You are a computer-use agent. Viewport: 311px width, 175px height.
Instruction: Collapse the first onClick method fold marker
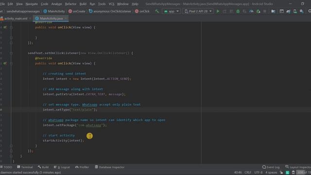pyautogui.click(x=11, y=27)
